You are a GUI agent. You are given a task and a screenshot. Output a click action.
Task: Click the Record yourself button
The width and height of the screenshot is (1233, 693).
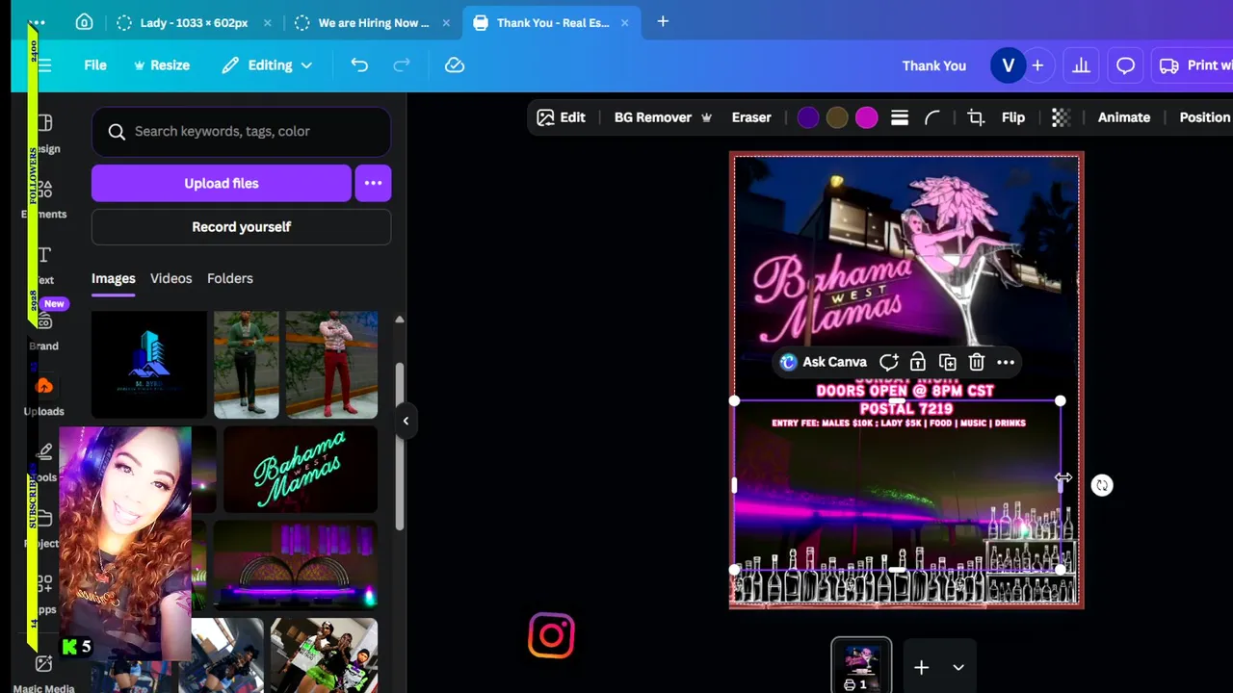pyautogui.click(x=241, y=227)
